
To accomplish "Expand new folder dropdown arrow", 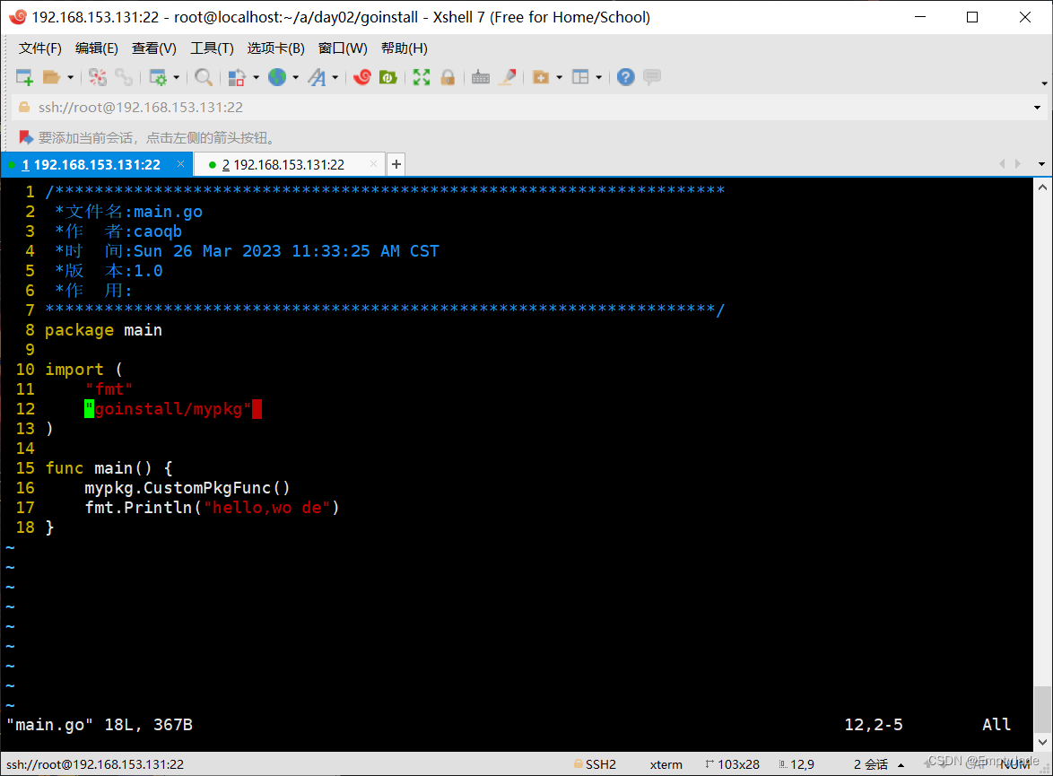I will click(560, 78).
